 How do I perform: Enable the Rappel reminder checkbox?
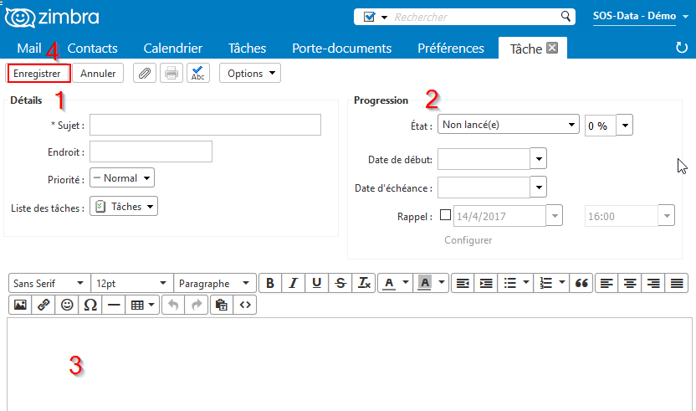coord(445,215)
